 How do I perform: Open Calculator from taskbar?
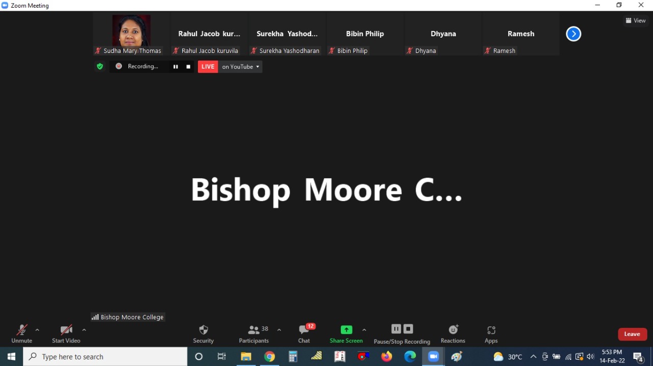tap(293, 356)
